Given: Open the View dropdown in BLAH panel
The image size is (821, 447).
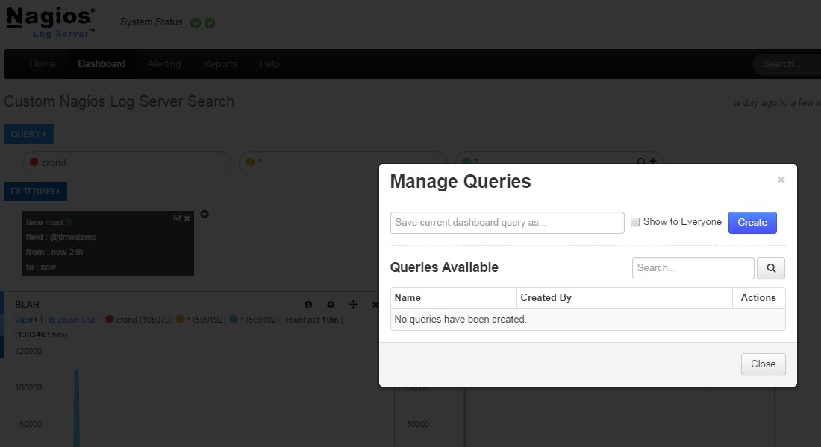Looking at the screenshot, I should [26, 320].
